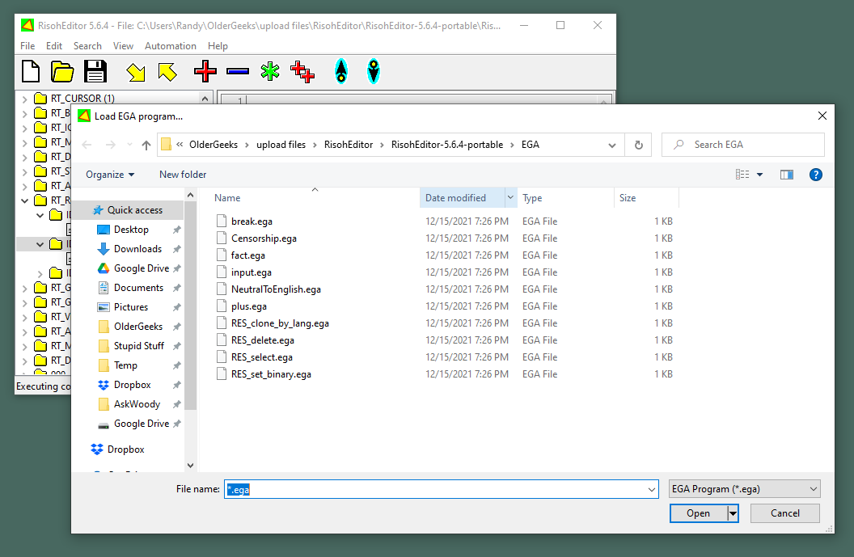This screenshot has width=854, height=557.
Task: Click the Open button's split dropdown arrow
Action: pyautogui.click(x=733, y=513)
